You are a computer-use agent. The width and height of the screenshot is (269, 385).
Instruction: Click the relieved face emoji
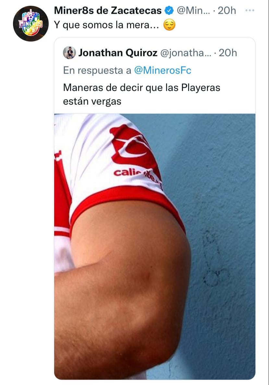pyautogui.click(x=169, y=25)
